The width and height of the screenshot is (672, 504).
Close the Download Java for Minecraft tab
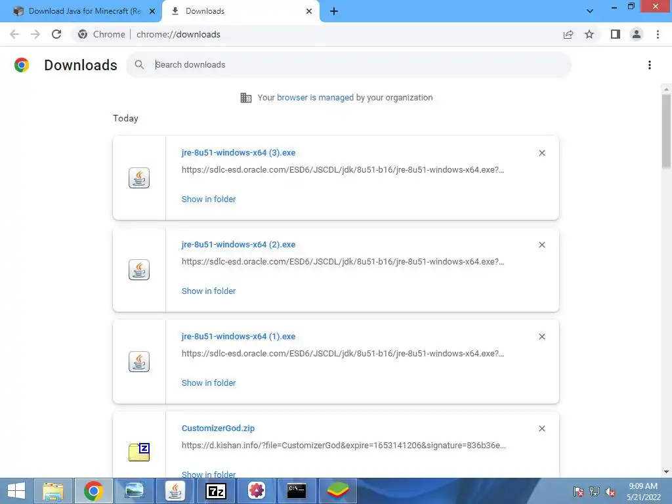(x=152, y=11)
